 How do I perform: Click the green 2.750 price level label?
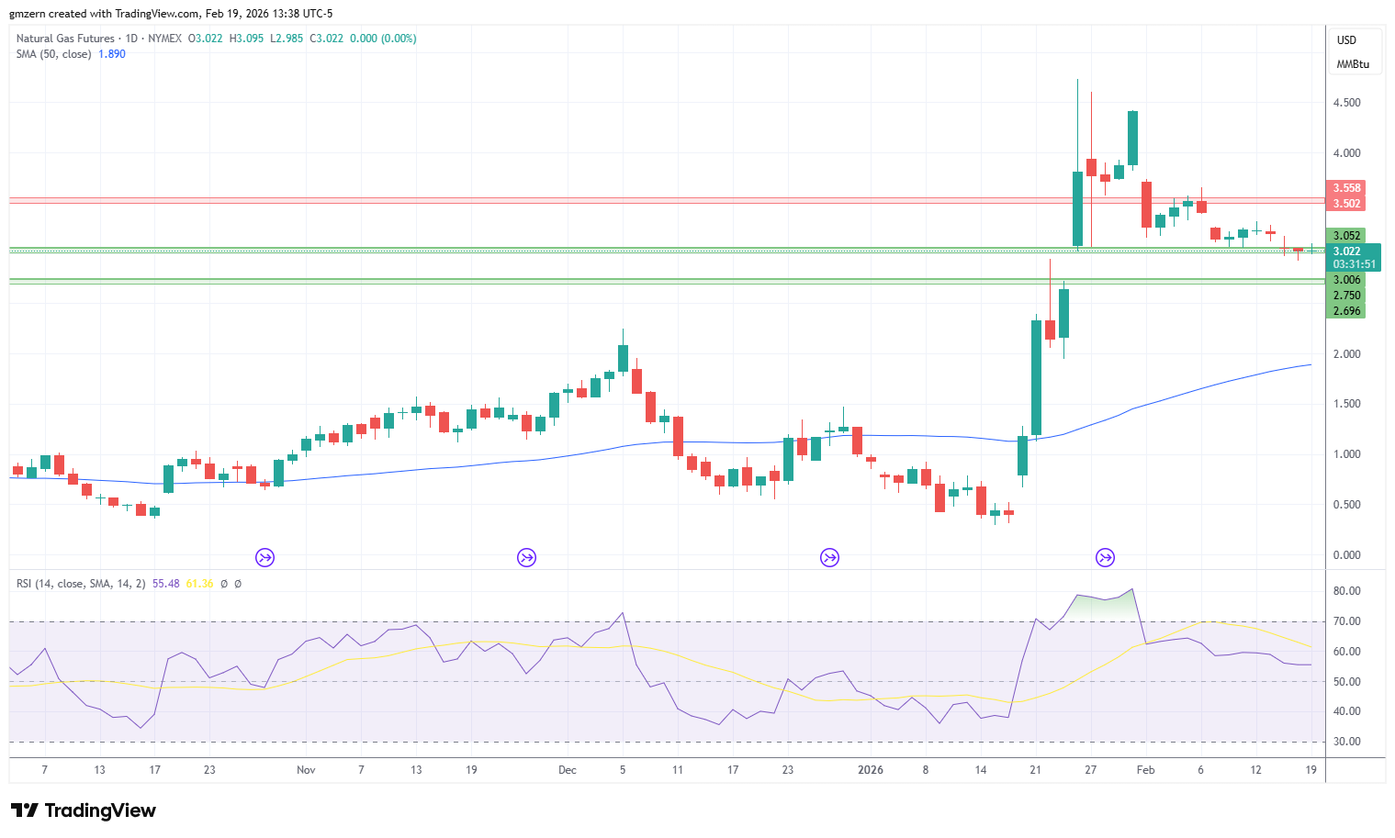click(x=1346, y=296)
